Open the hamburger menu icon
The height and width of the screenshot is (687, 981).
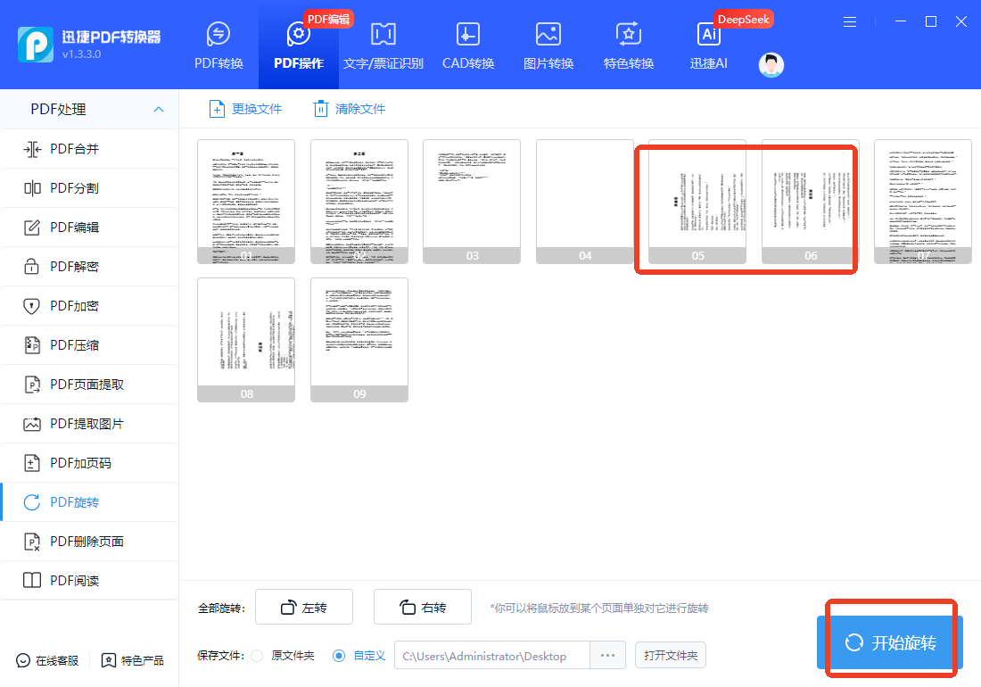[x=850, y=22]
